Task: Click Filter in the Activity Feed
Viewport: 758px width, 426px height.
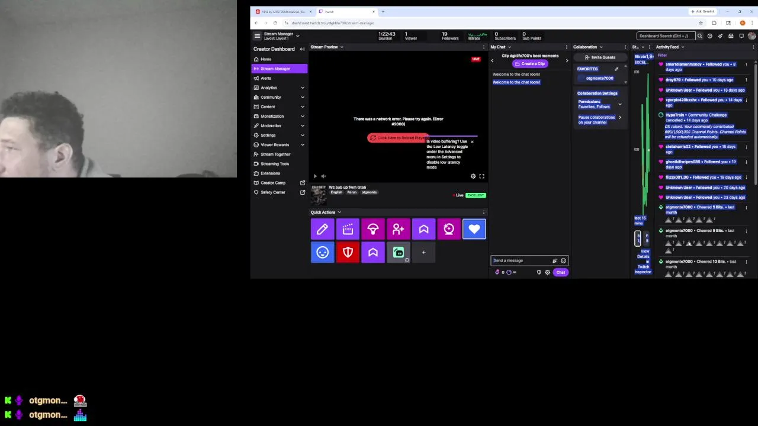Action: [x=662, y=55]
